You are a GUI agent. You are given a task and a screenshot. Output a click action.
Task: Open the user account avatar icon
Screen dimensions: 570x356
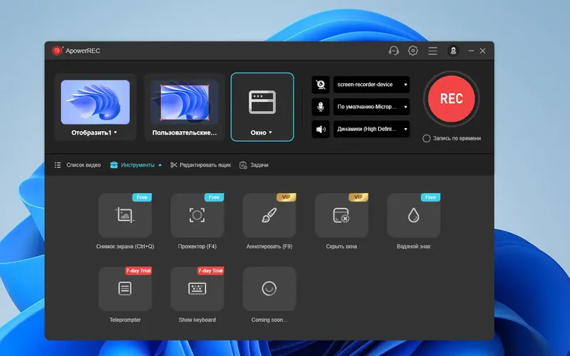[x=453, y=51]
